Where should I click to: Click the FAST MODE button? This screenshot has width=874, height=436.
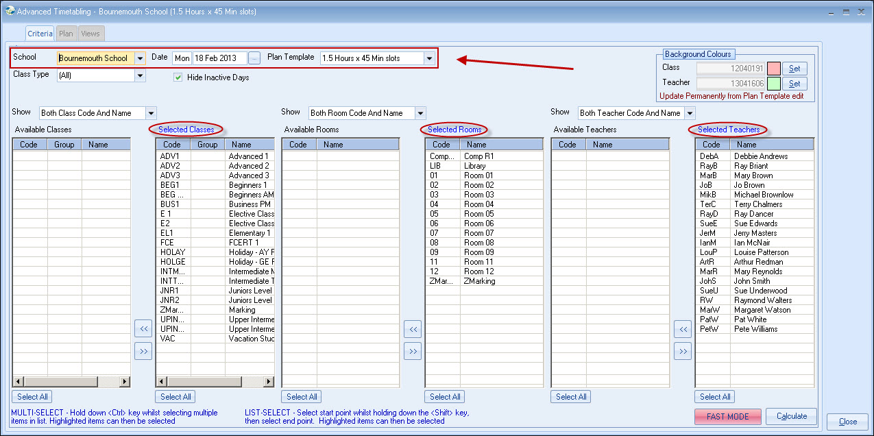click(727, 416)
